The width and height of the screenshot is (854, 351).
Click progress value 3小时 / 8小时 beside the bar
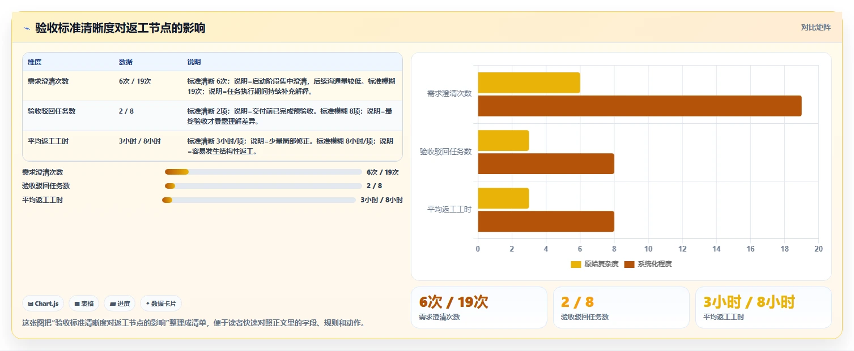click(x=381, y=200)
